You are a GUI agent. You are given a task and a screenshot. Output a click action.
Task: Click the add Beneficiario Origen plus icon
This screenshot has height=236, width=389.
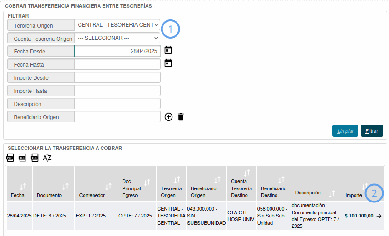point(168,117)
